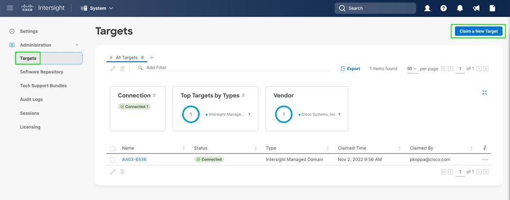
Task: Open AA03-6536 row actions ellipsis
Action: click(485, 160)
